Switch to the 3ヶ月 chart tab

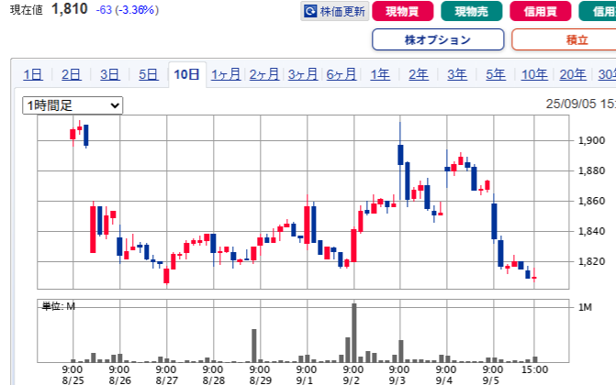tap(303, 74)
